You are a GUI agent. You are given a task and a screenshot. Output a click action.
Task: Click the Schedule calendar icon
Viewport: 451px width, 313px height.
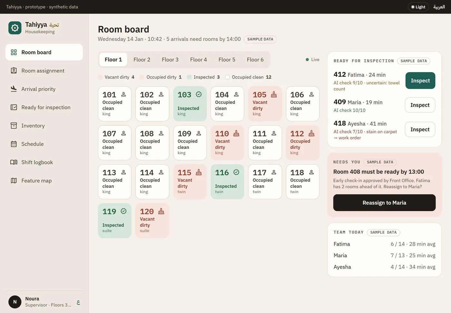pos(14,144)
